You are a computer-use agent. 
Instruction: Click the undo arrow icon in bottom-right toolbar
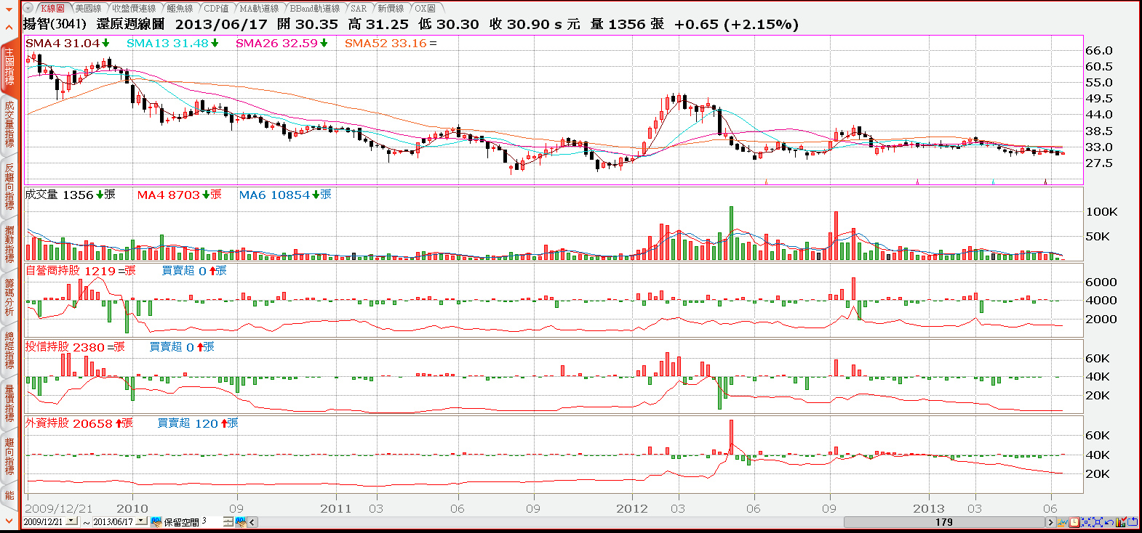click(1109, 522)
